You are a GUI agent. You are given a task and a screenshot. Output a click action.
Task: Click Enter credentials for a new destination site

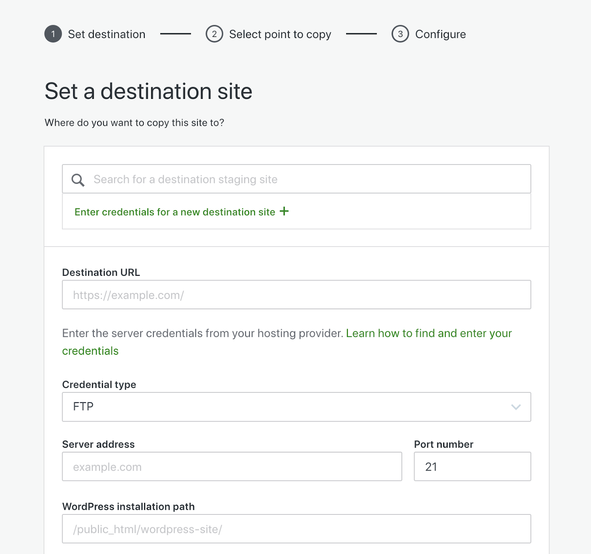click(175, 211)
